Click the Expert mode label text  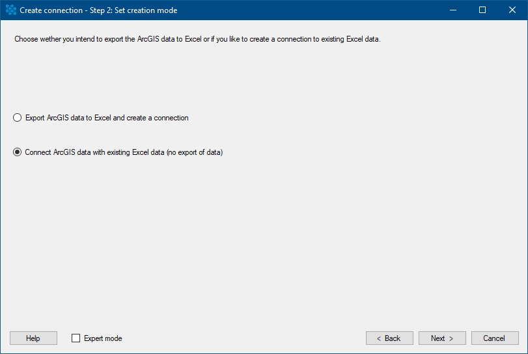(x=103, y=338)
